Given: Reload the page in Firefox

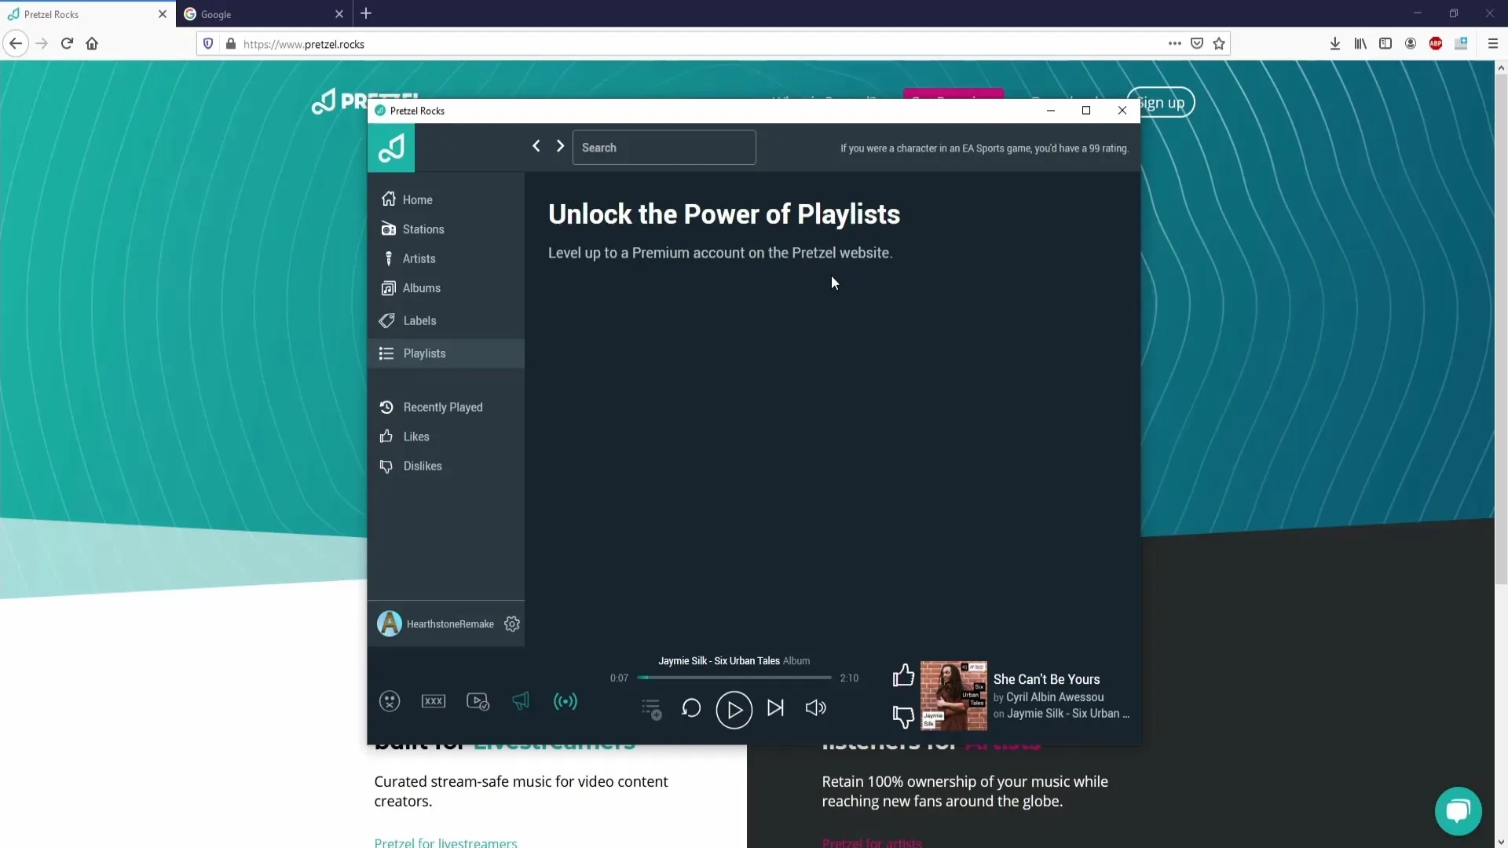Looking at the screenshot, I should [67, 44].
